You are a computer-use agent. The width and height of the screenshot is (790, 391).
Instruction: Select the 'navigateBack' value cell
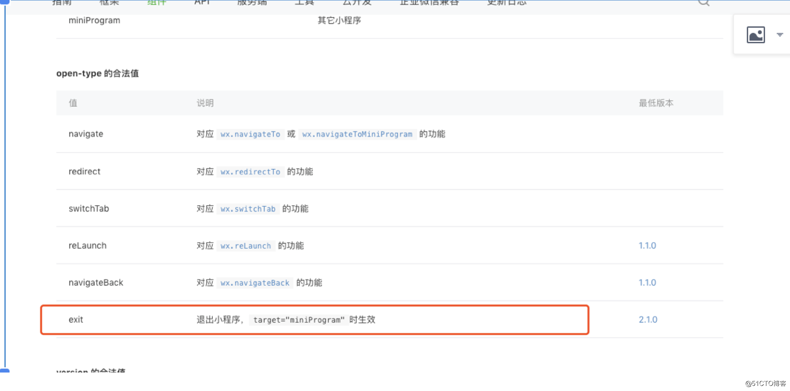pyautogui.click(x=96, y=283)
